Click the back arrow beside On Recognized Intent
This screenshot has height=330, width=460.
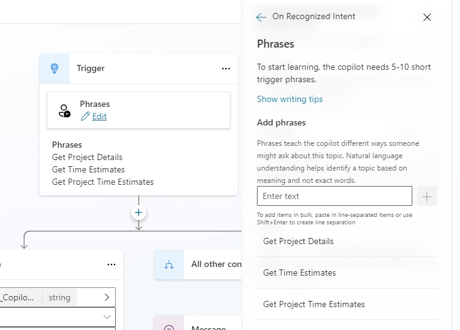pos(261,17)
